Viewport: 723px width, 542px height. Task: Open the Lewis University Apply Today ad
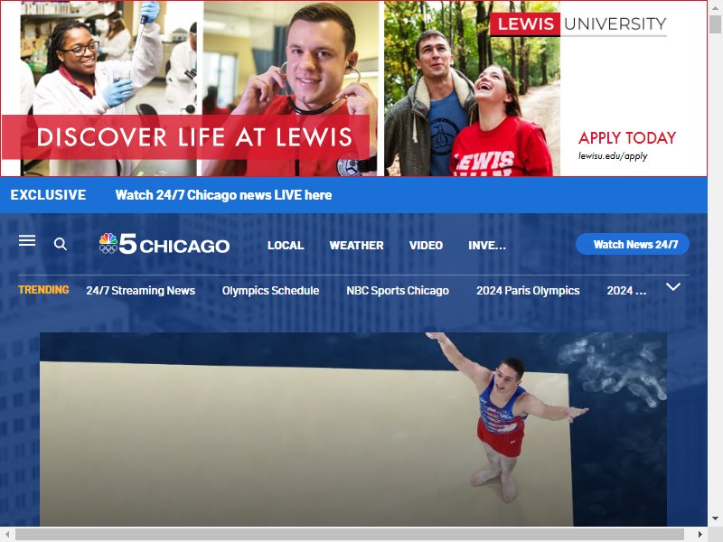(x=627, y=138)
